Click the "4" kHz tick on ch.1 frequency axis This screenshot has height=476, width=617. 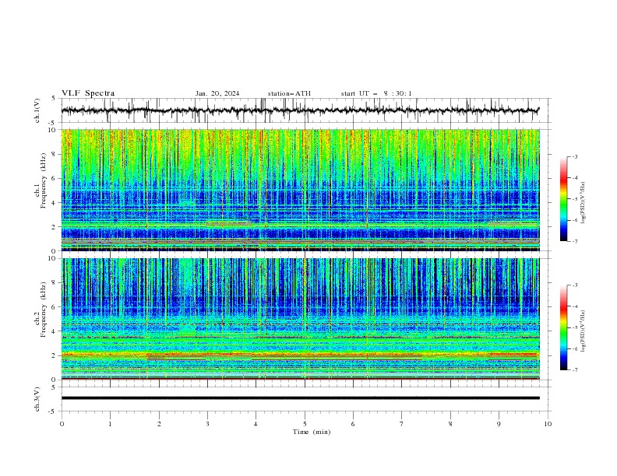(55, 203)
